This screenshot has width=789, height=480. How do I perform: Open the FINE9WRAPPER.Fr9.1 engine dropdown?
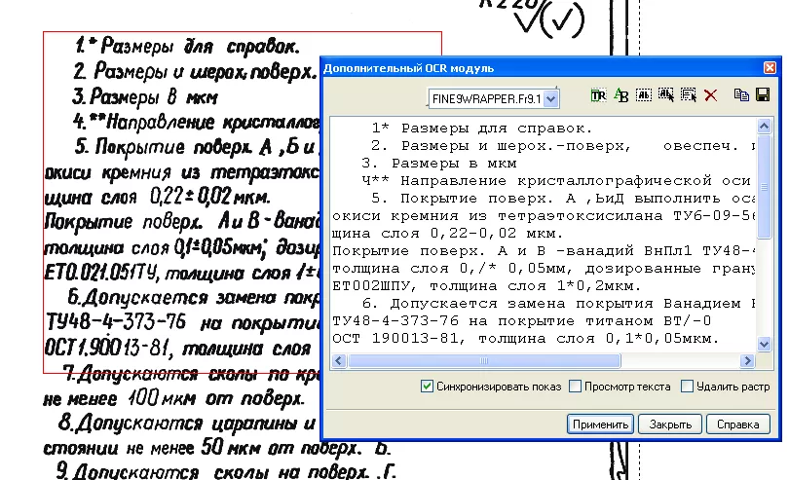tap(551, 98)
